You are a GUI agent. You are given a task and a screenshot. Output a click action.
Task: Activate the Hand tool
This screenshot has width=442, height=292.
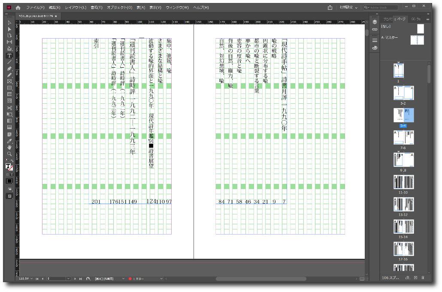(x=9, y=147)
